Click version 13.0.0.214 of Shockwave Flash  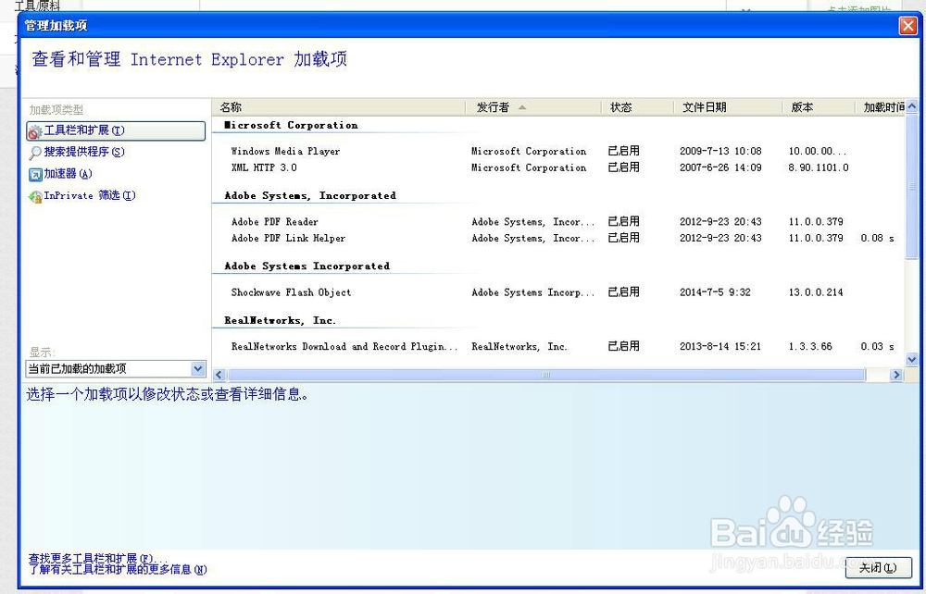816,292
